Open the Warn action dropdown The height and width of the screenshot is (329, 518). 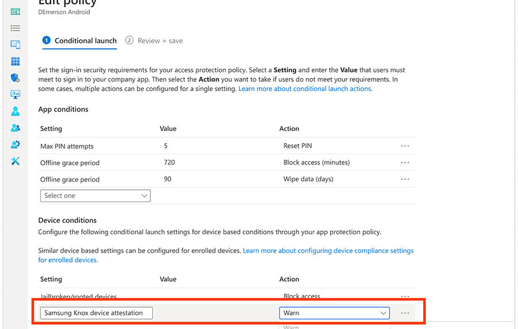pyautogui.click(x=334, y=313)
